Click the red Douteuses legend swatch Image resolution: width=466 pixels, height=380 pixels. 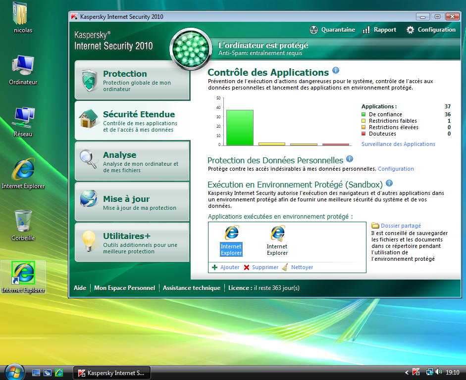[x=363, y=134]
